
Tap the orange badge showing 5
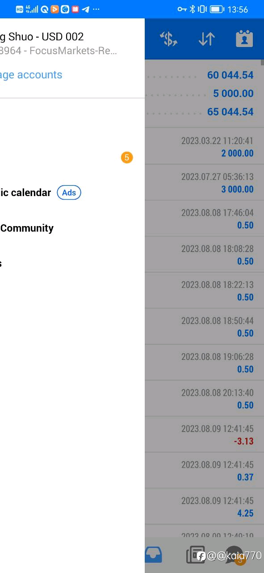127,158
